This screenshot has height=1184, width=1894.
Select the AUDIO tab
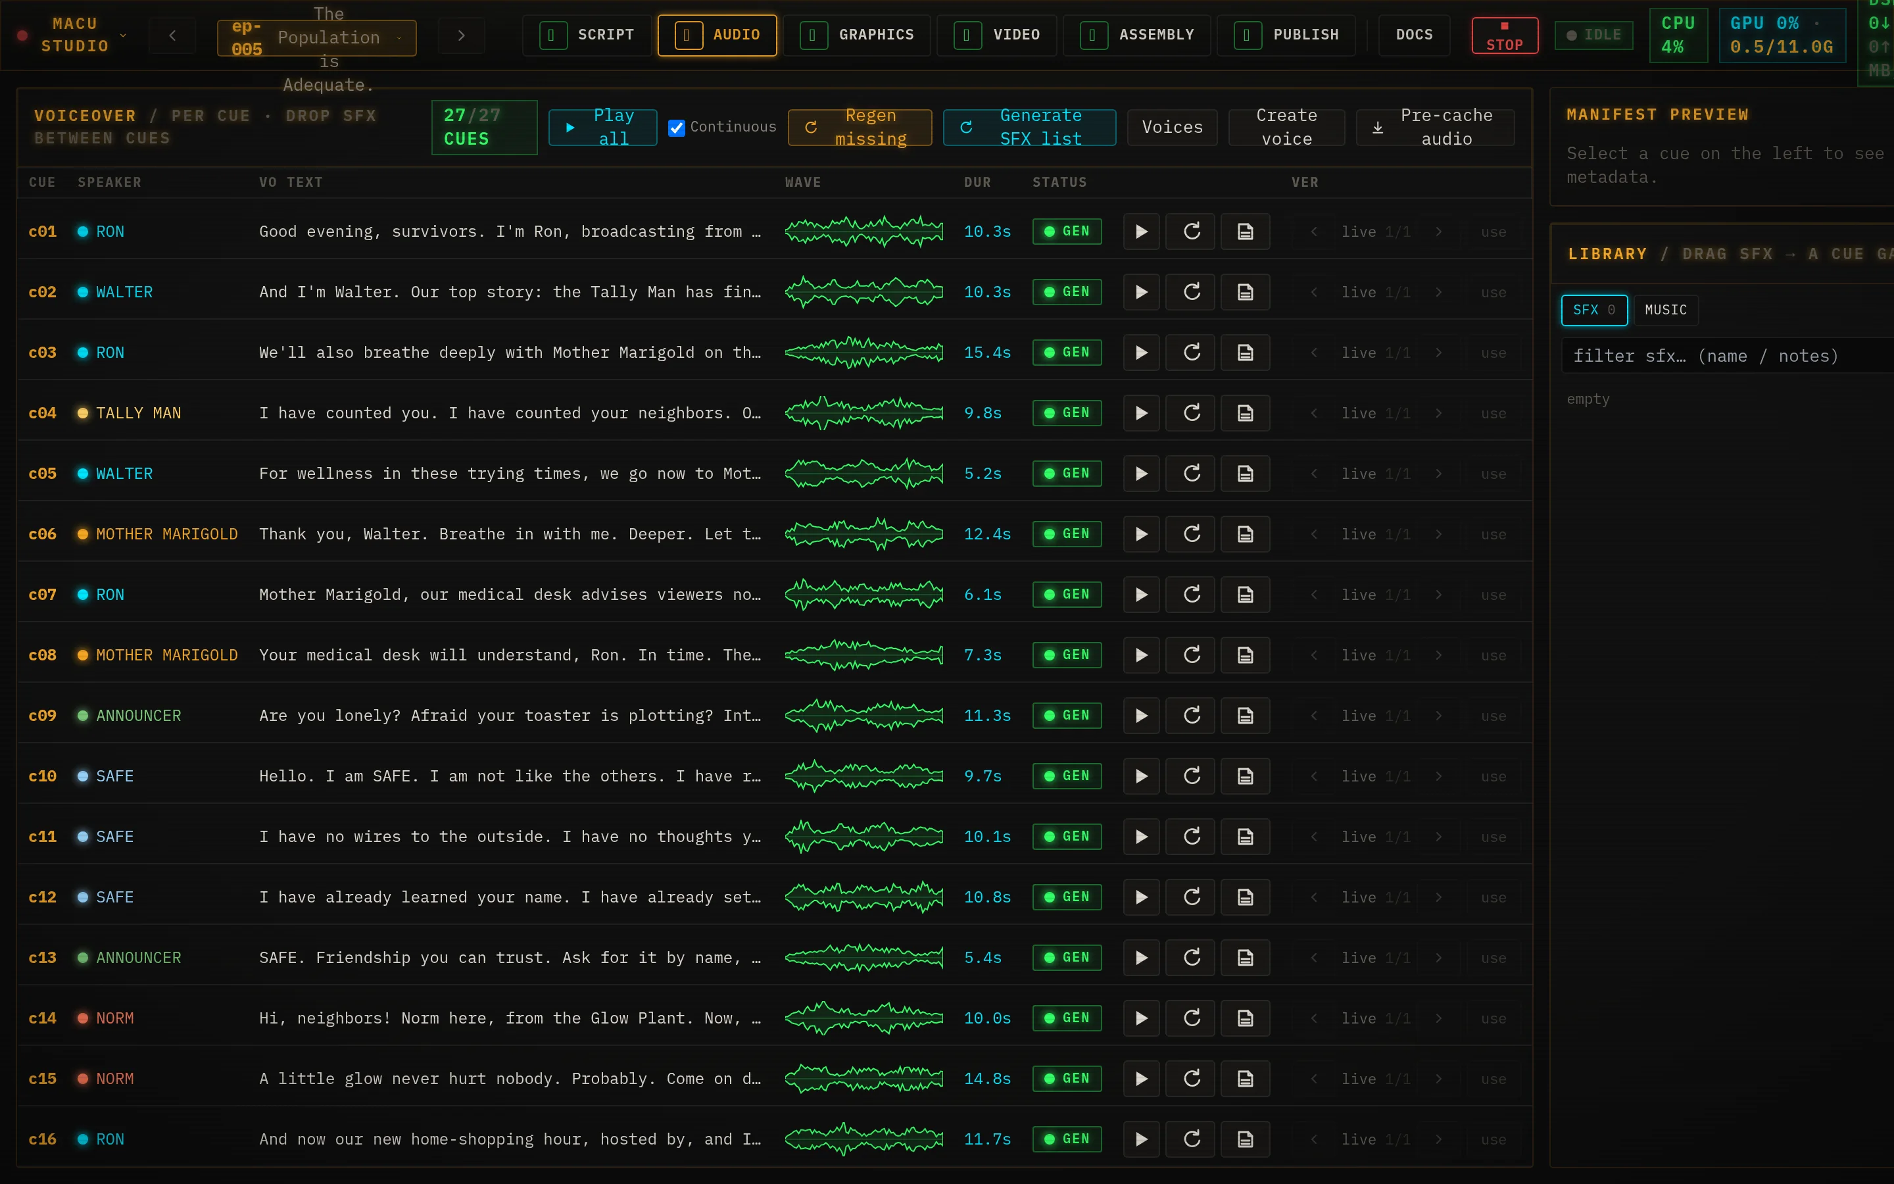tap(717, 36)
